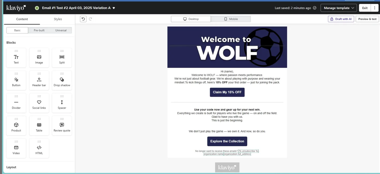Click the Draft with AI button
380x174 pixels.
point(341,19)
